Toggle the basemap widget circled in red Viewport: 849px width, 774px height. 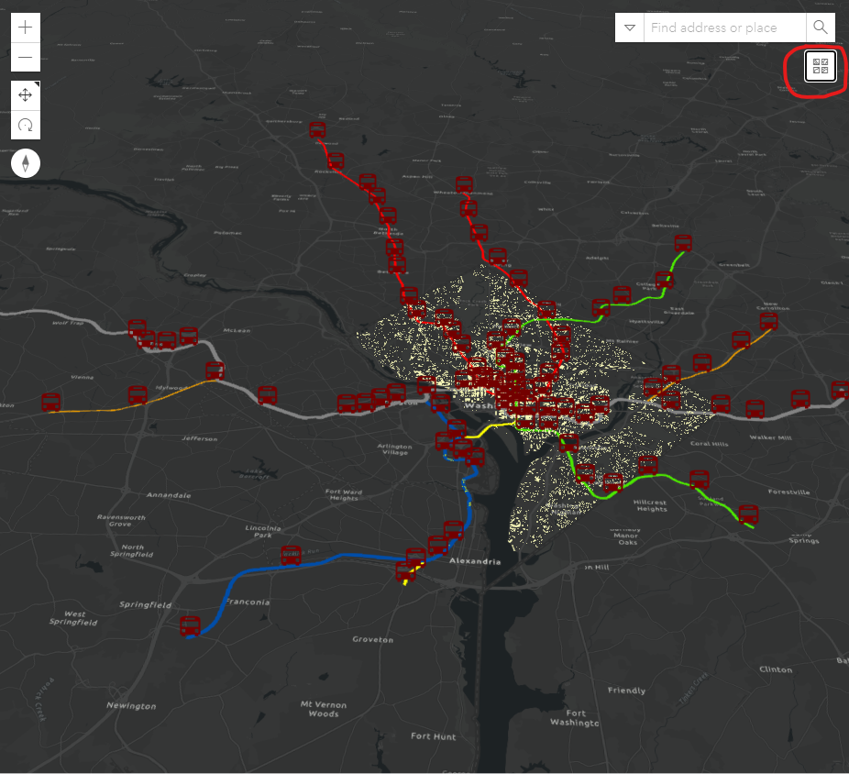click(821, 65)
